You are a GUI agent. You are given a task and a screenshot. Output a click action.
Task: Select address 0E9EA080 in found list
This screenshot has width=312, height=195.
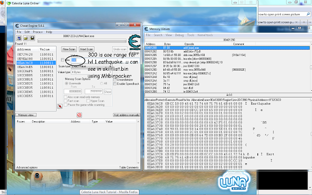[x=36, y=58]
